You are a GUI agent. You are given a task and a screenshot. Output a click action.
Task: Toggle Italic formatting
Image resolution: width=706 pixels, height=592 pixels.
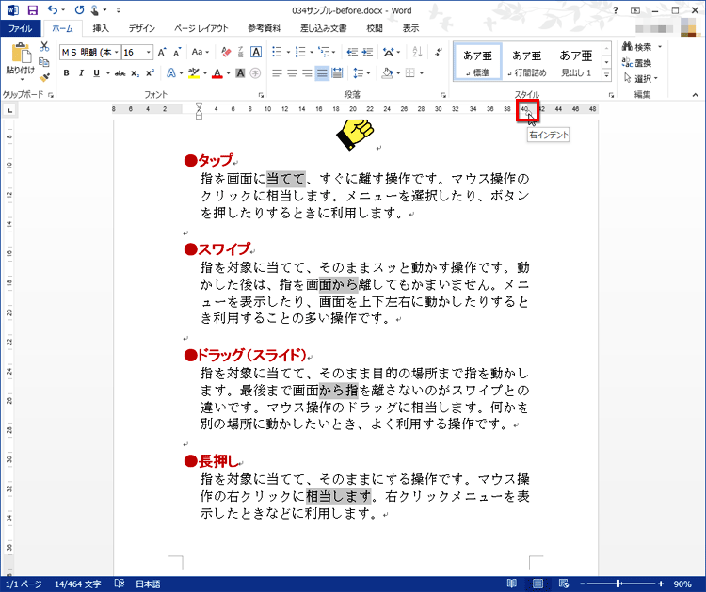tap(81, 72)
